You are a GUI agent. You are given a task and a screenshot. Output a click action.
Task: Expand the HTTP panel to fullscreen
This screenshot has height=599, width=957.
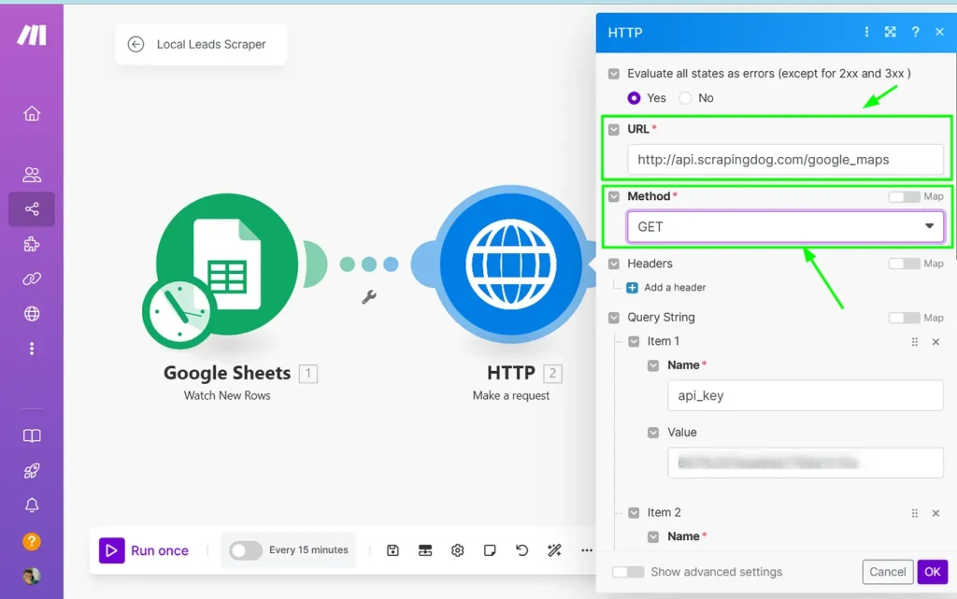[890, 32]
